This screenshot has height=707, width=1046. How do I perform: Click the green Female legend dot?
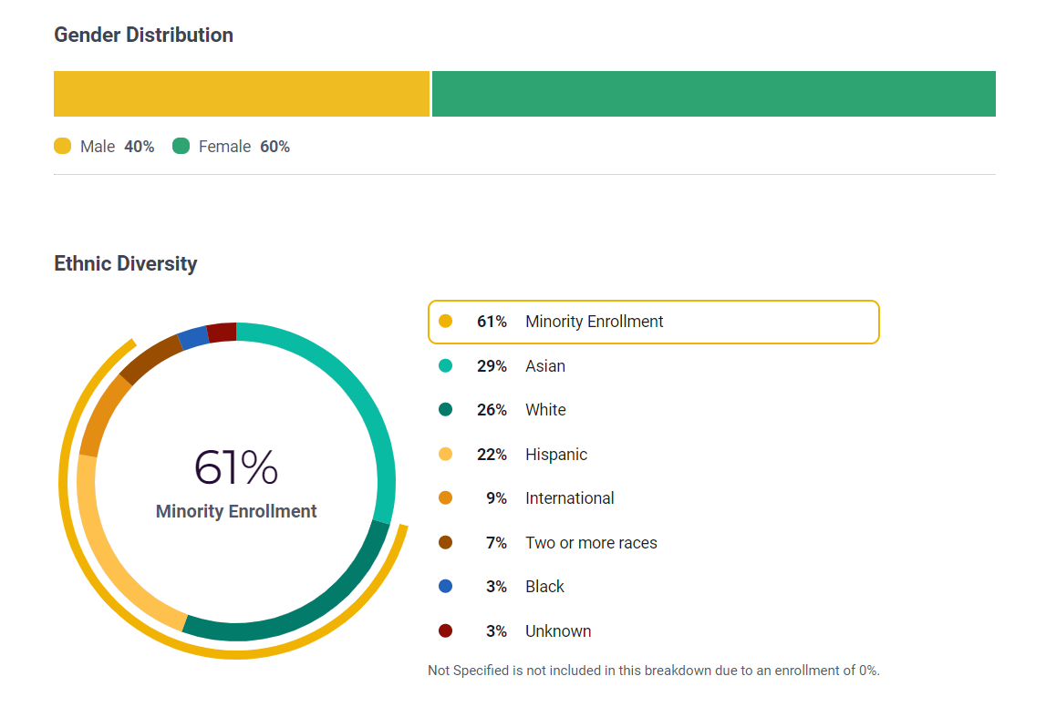[x=181, y=147]
